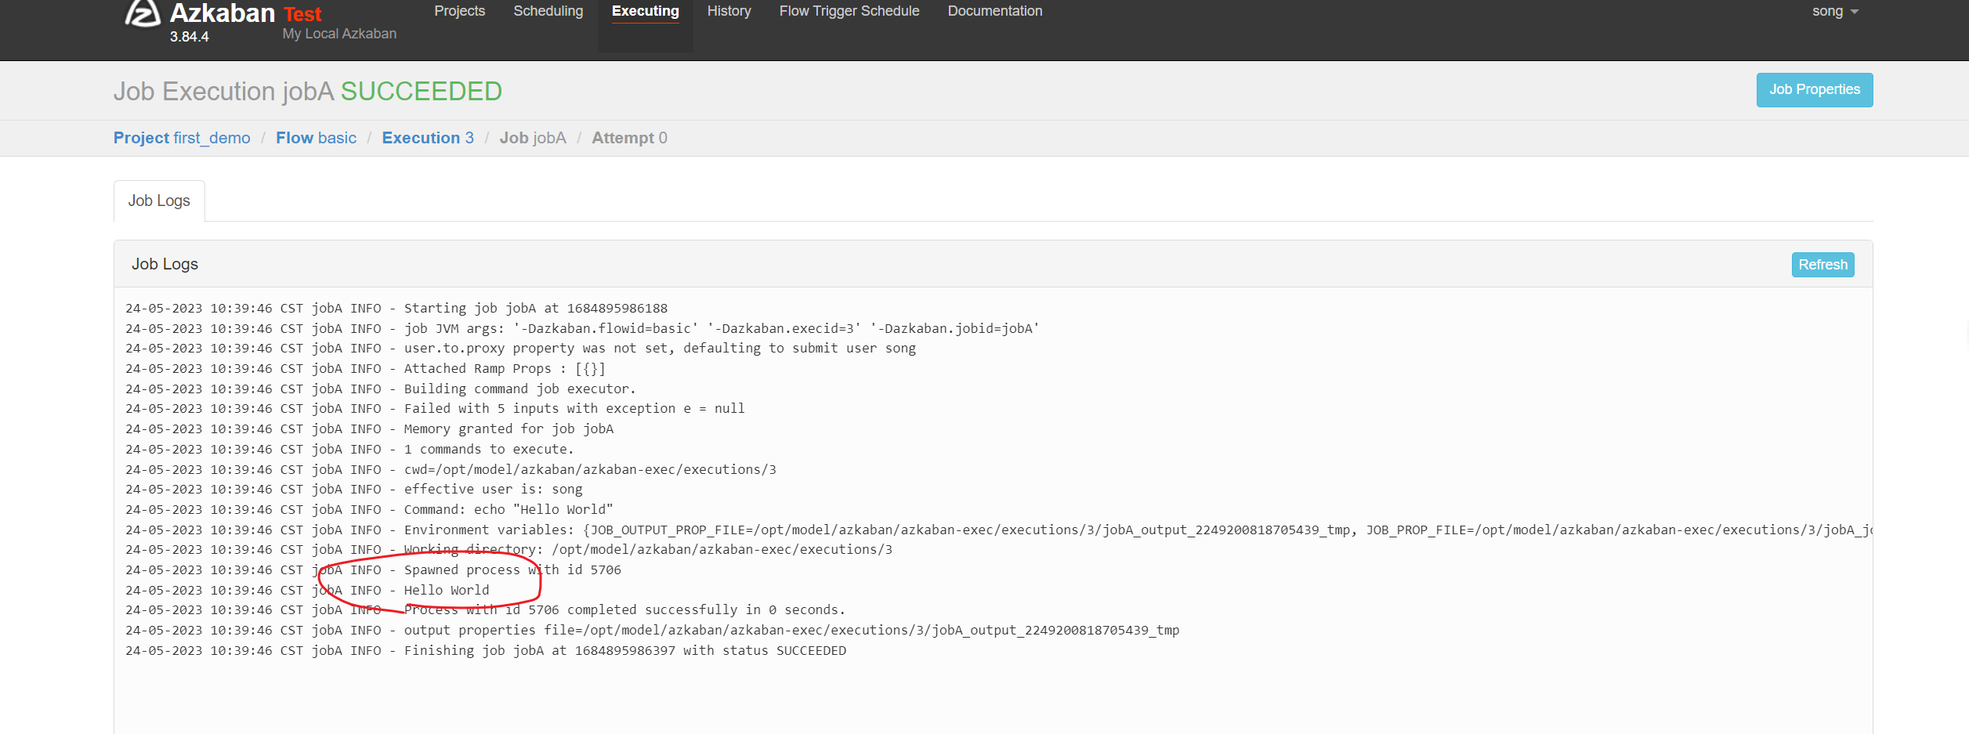The width and height of the screenshot is (1969, 734).
Task: Navigate to Execution 3 breadcrumb
Action: [428, 138]
